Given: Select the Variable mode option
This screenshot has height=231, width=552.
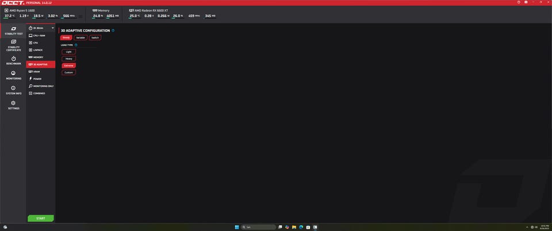Looking at the screenshot, I should click(80, 37).
